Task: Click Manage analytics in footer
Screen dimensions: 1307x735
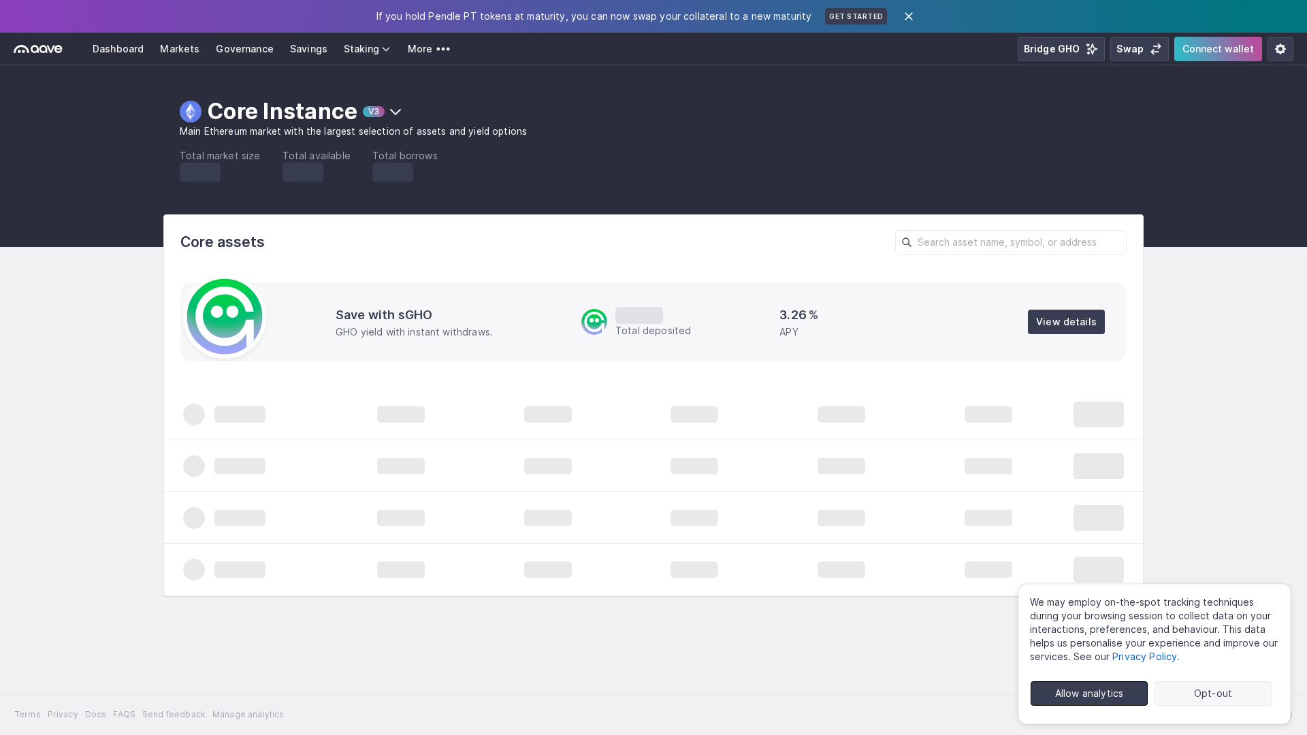Action: (x=248, y=715)
